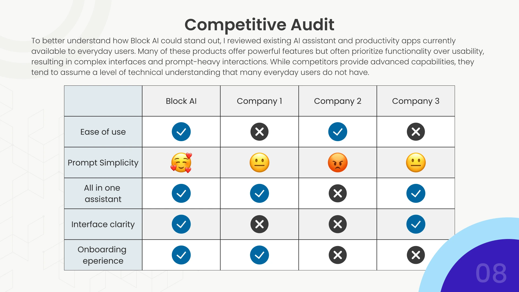Image resolution: width=519 pixels, height=292 pixels.
Task: Click Company 2's All in one assistant X icon
Action: click(x=338, y=193)
